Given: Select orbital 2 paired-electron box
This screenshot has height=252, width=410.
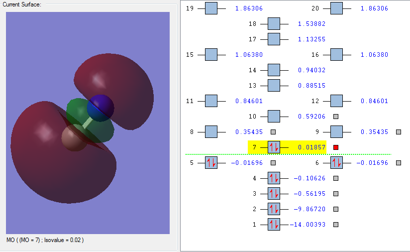Looking at the screenshot, I should pos(274,209).
